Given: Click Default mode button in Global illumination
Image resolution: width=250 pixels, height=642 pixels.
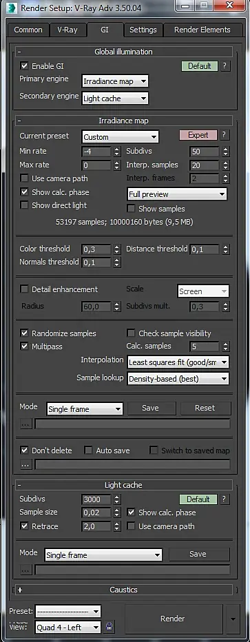Looking at the screenshot, I should [x=199, y=66].
